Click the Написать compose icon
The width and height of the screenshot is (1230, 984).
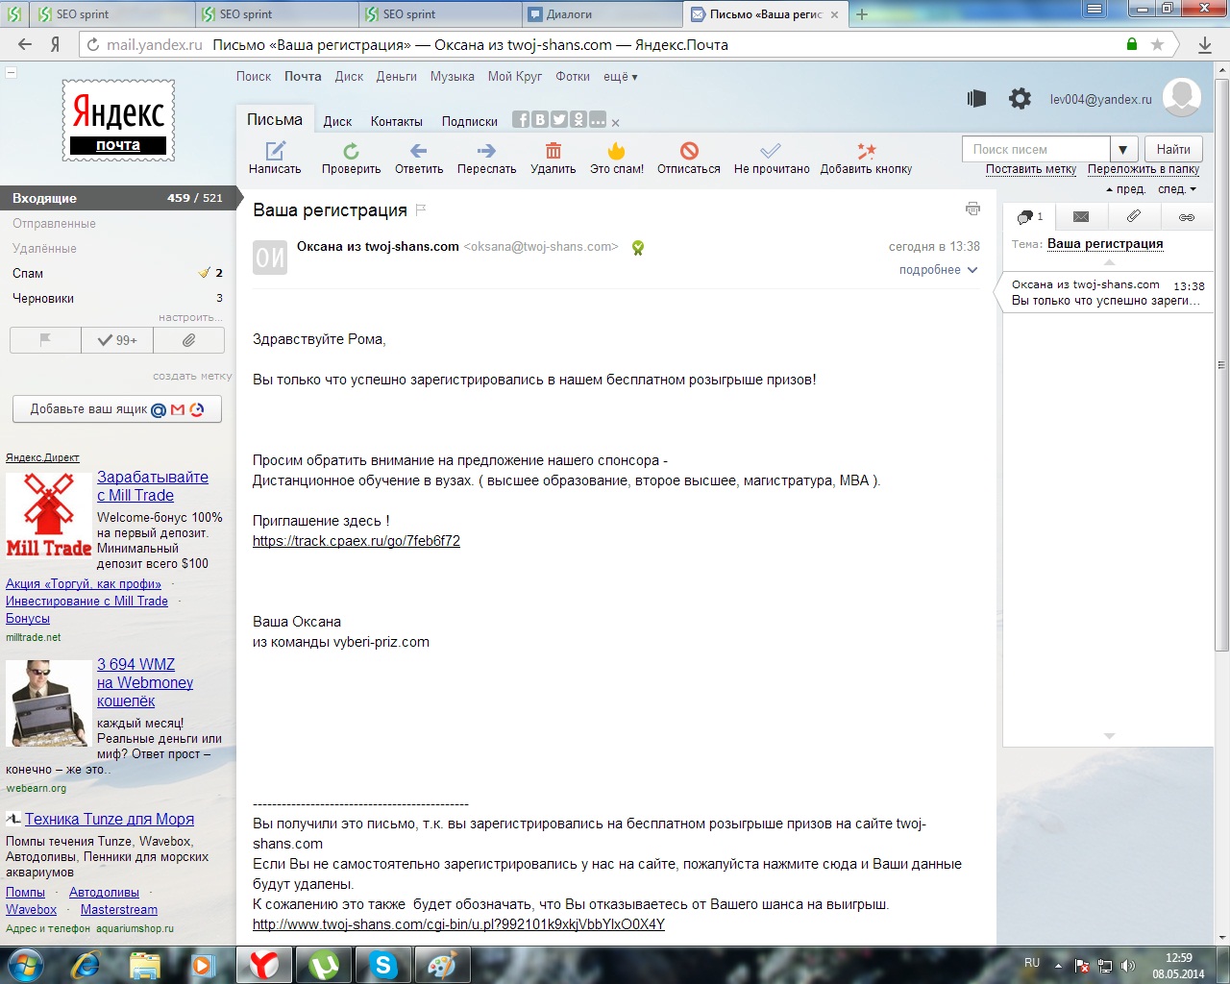click(276, 151)
